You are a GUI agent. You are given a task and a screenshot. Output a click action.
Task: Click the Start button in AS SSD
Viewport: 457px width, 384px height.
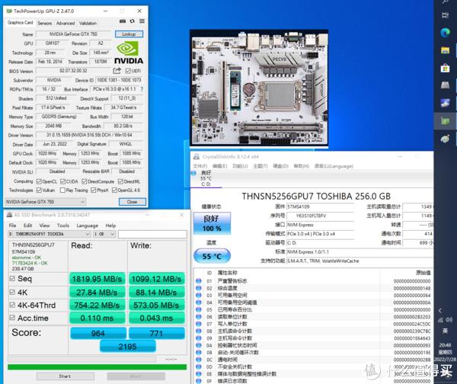[x=65, y=376]
